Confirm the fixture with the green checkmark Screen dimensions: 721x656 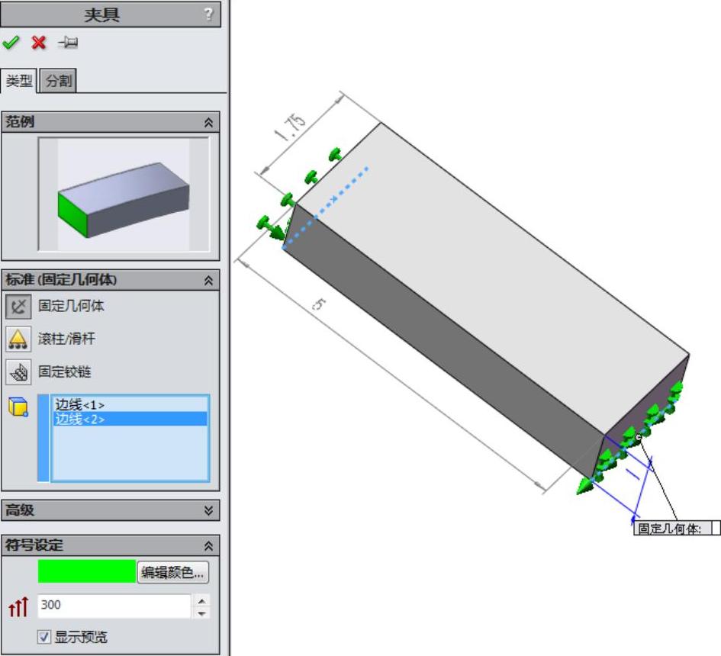(11, 43)
